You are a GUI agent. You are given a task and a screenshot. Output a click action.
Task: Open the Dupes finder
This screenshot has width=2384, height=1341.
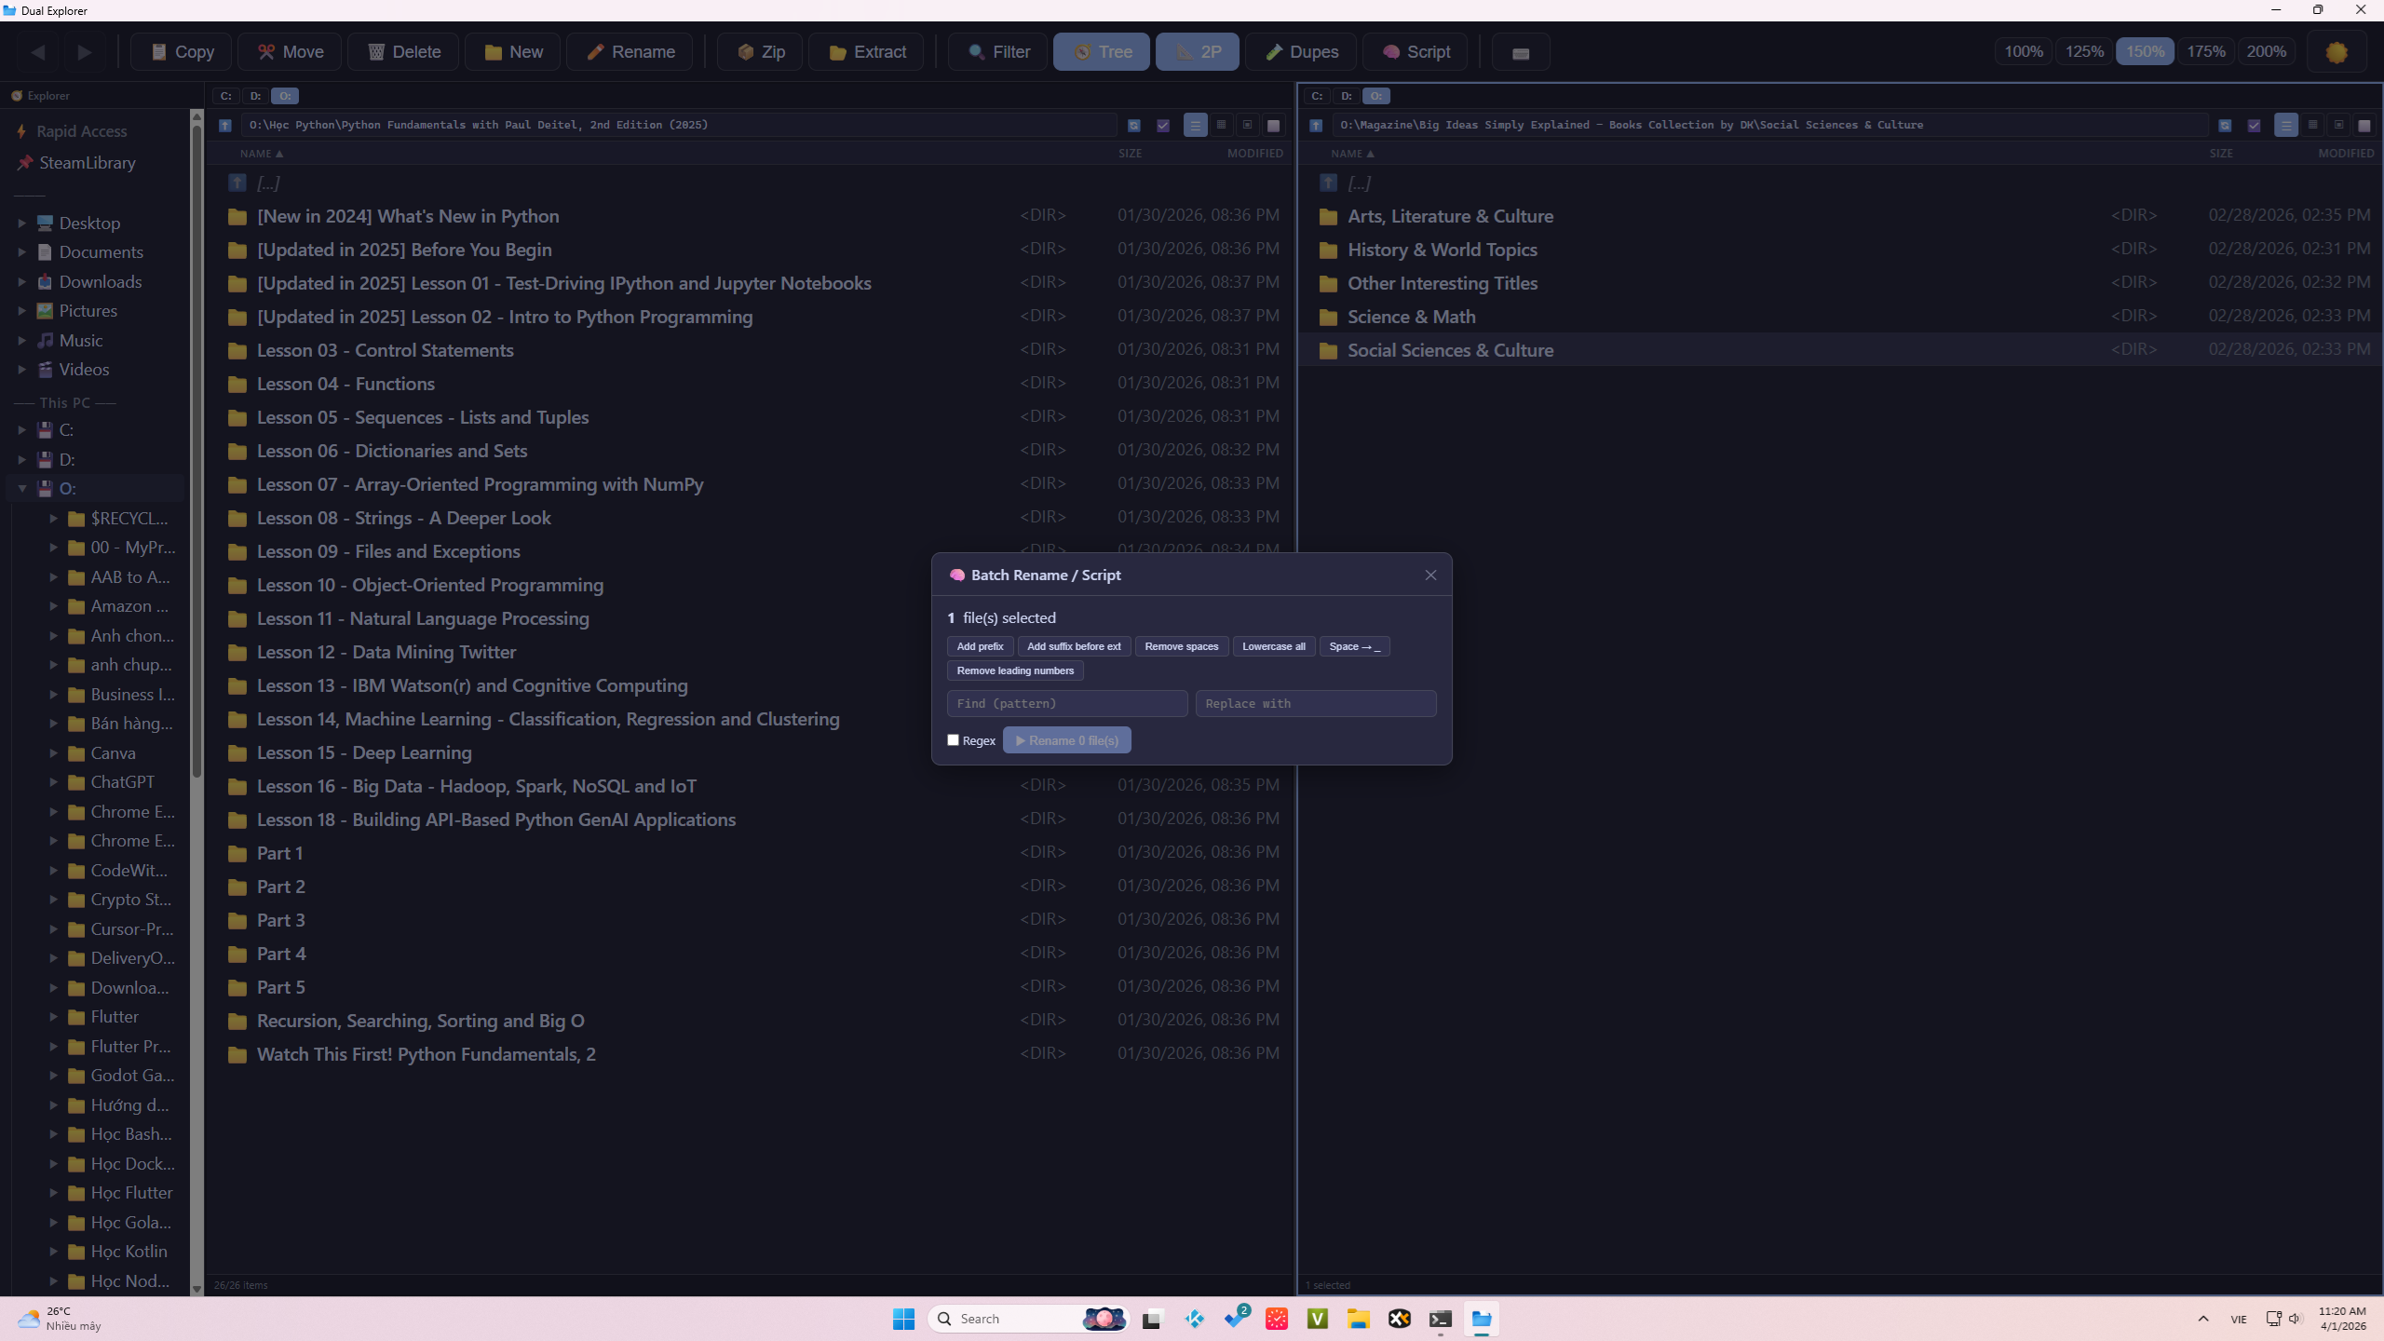pyautogui.click(x=1301, y=52)
